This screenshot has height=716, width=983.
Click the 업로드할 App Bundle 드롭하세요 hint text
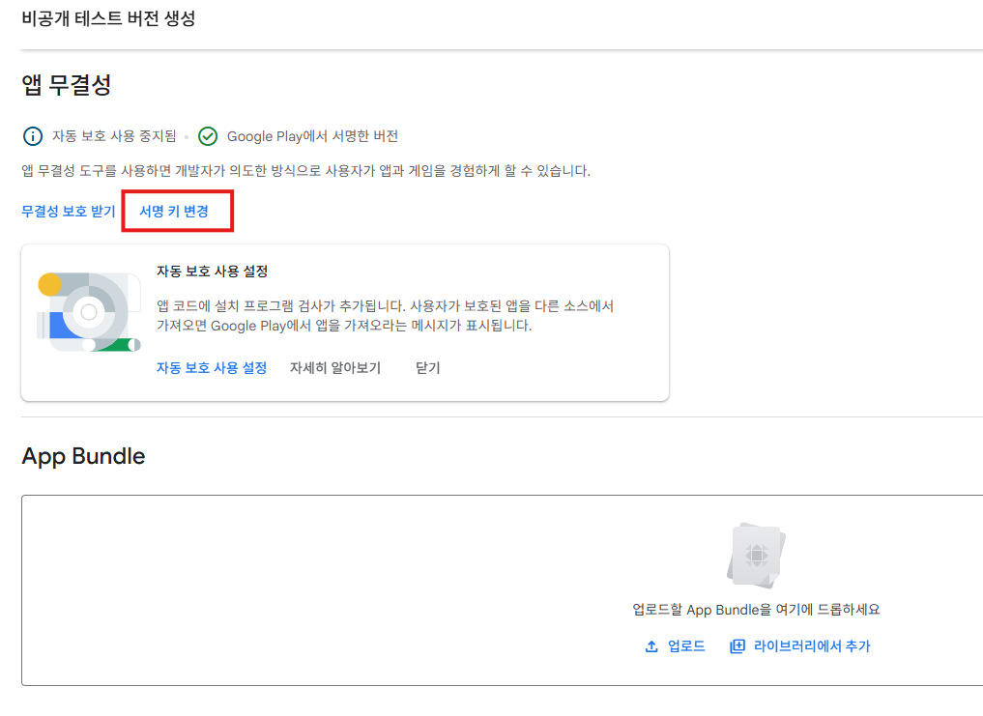tap(756, 610)
